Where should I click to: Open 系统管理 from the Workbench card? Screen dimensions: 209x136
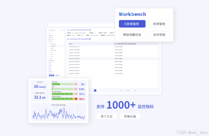pos(159,35)
